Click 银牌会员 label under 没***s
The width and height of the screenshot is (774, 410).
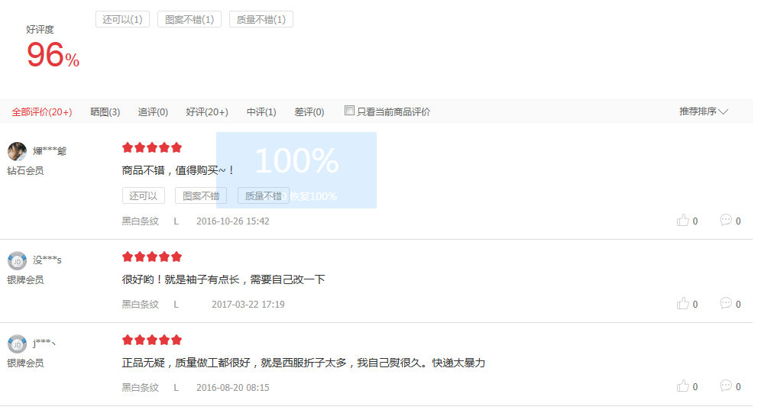tap(26, 279)
